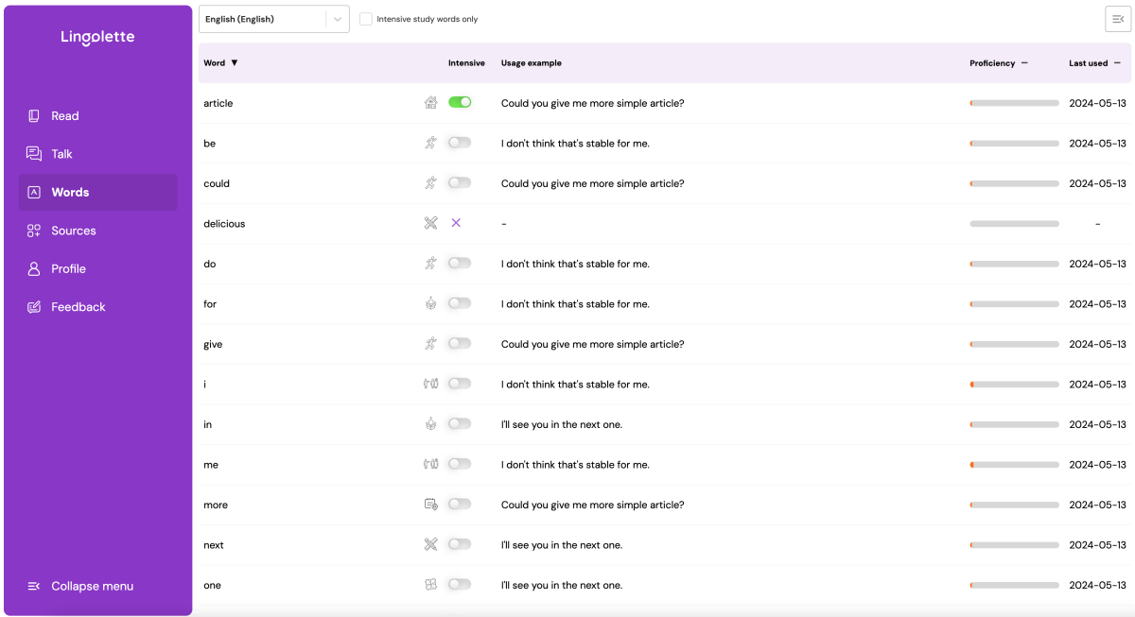Click the running figure icon beside 'be'
1135x617 pixels.
coord(430,144)
